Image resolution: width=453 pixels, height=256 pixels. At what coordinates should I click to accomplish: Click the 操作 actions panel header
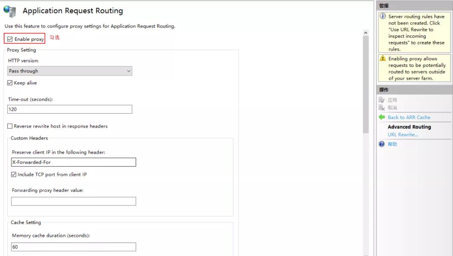pos(414,90)
